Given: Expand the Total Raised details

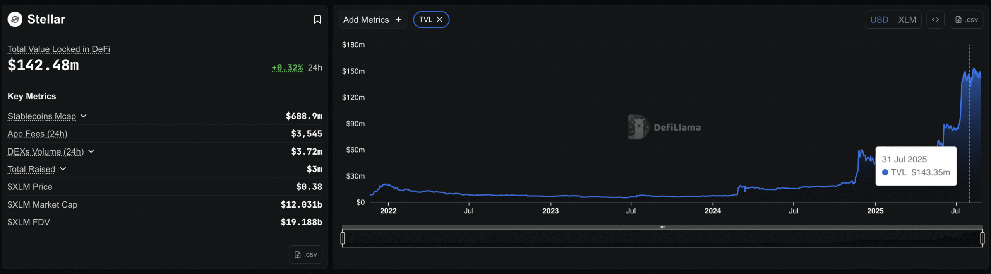Looking at the screenshot, I should [x=63, y=169].
